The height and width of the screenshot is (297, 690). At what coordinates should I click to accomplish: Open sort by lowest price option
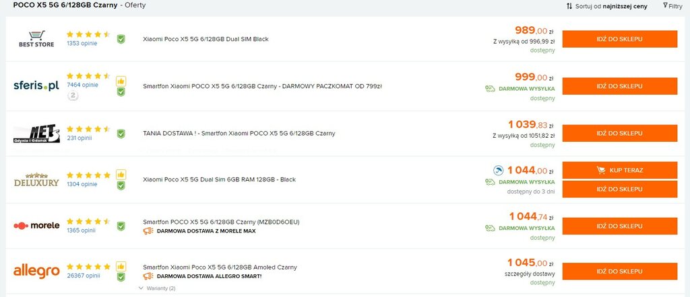tap(607, 6)
